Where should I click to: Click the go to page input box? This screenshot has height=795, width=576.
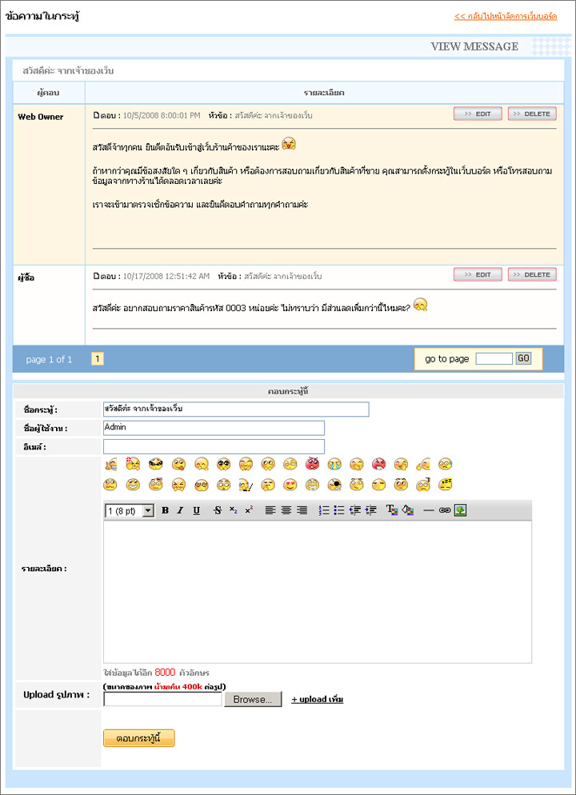494,358
